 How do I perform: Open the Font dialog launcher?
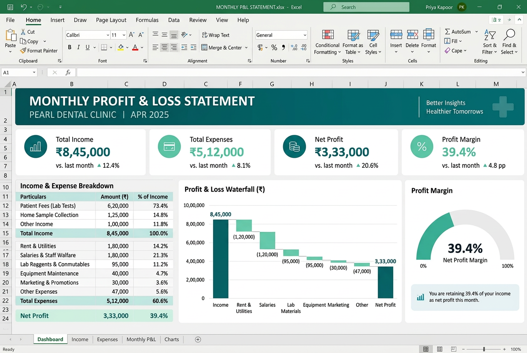[145, 61]
